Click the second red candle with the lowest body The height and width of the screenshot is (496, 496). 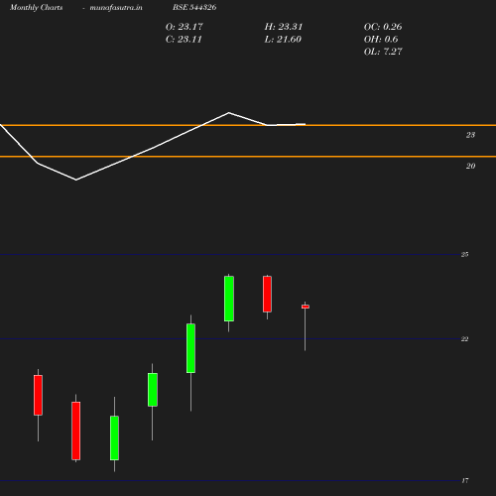point(75,431)
